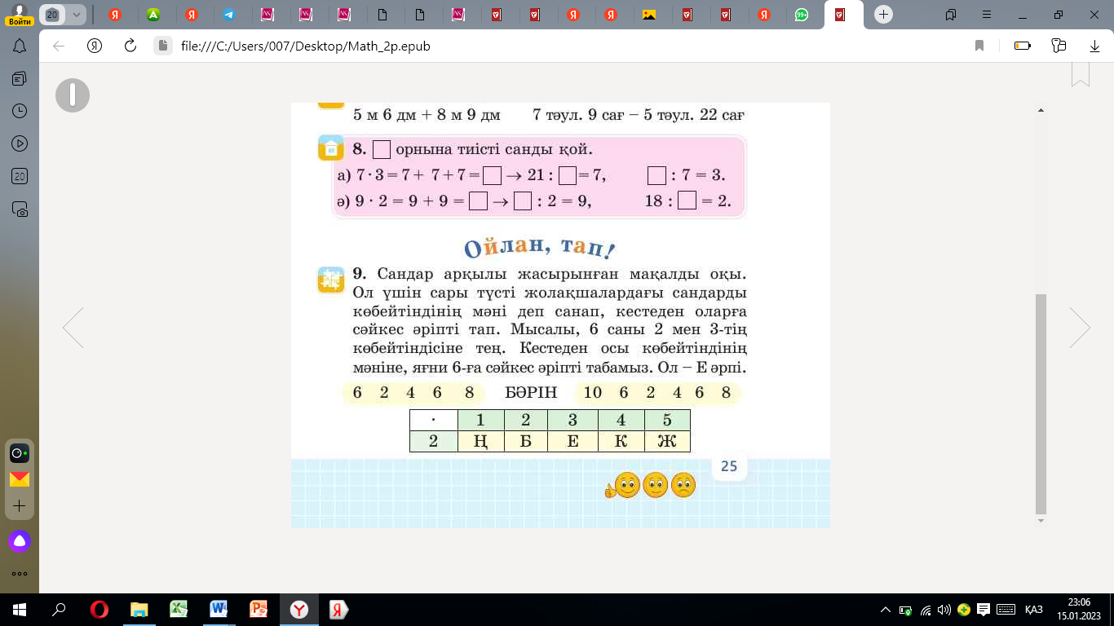This screenshot has height=626, width=1114.
Task: Open a new tab with plus button
Action: tap(883, 15)
